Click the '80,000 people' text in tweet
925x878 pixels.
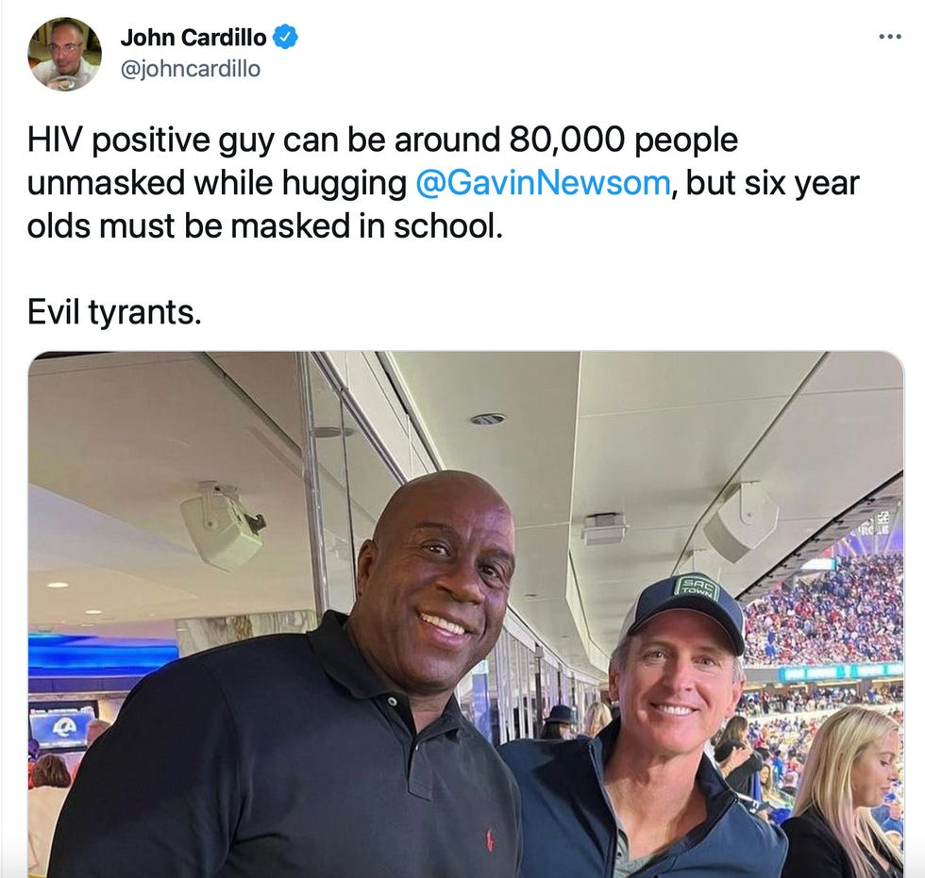[623, 141]
